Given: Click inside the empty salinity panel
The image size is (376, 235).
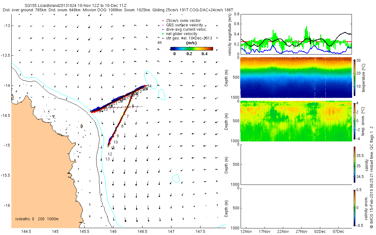Looking at the screenshot, I should coord(296,164).
